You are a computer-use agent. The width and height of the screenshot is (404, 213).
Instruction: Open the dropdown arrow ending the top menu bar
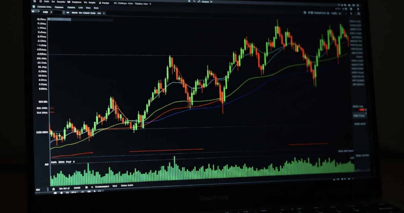(x=150, y=4)
